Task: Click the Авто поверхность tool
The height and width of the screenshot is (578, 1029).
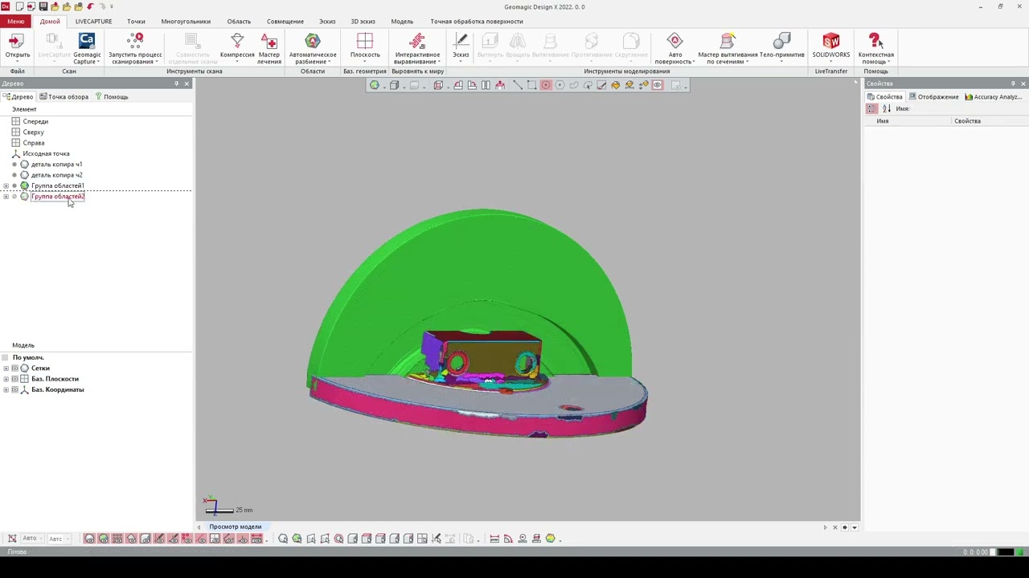Action: click(674, 47)
